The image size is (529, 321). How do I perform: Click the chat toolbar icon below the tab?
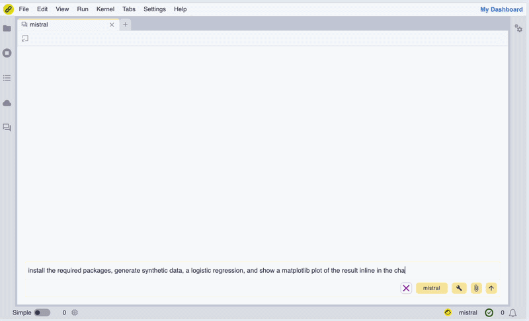coord(25,38)
